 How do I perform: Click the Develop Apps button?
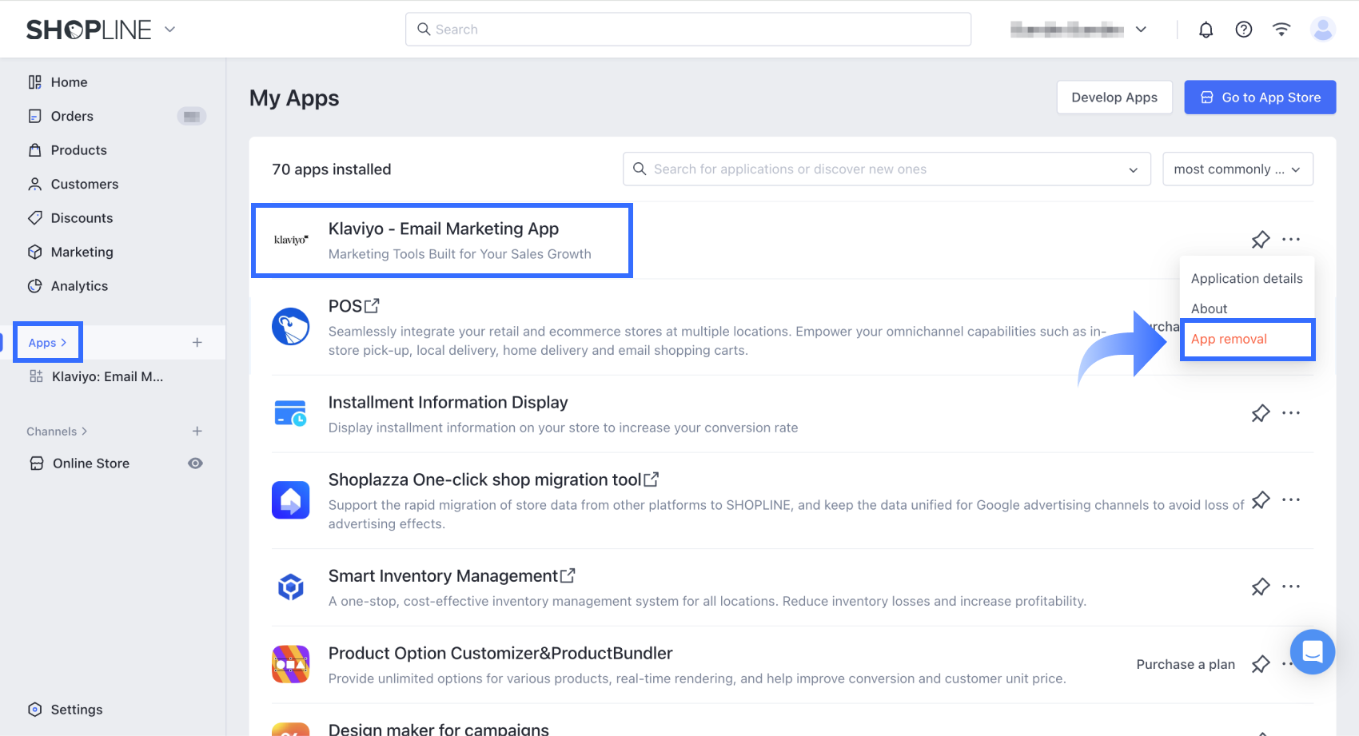(1114, 97)
